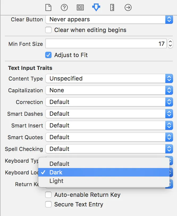The width and height of the screenshot is (177, 216).
Task: Uncheck the Adjust to Fit checkbox
Action: pos(48,55)
